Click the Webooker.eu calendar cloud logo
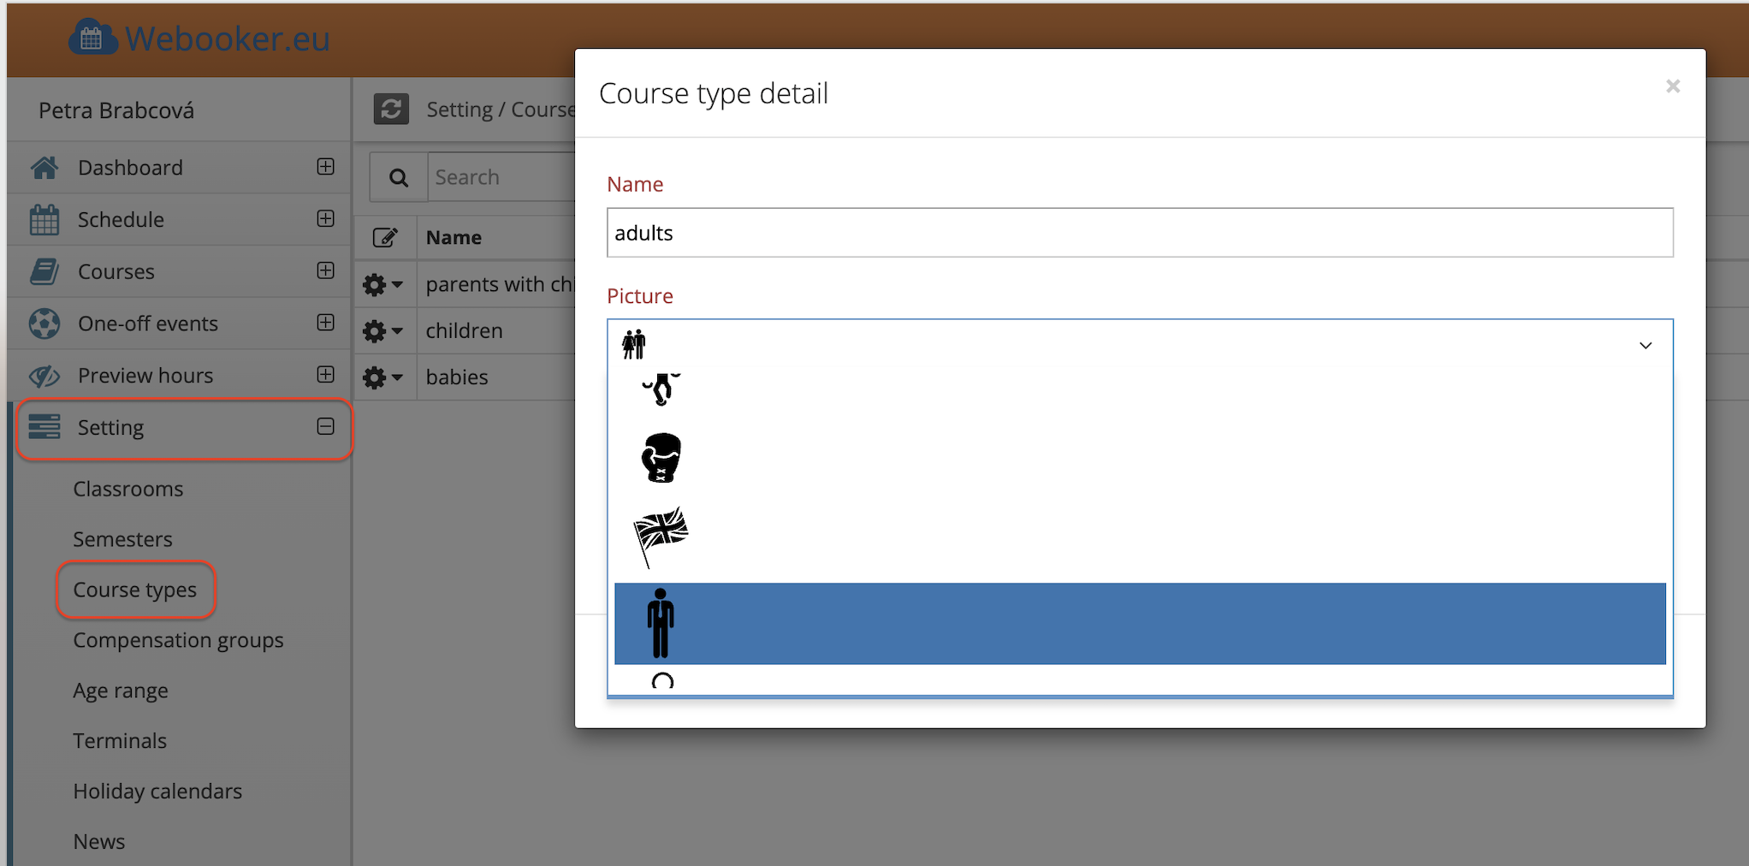 point(92,38)
